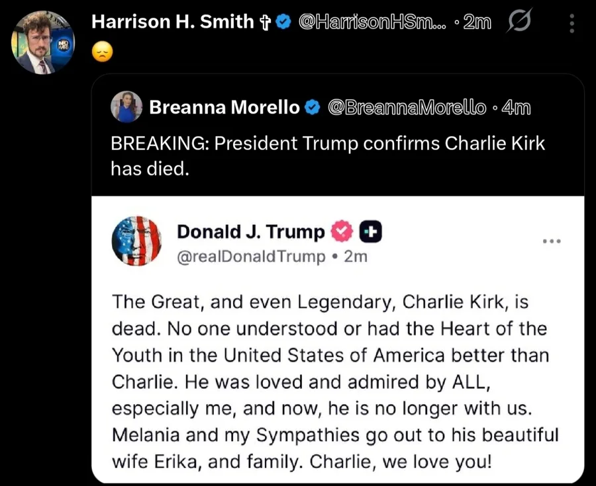Image resolution: width=596 pixels, height=486 pixels.
Task: Click the Donald J. Trump name
Action: pos(251,232)
